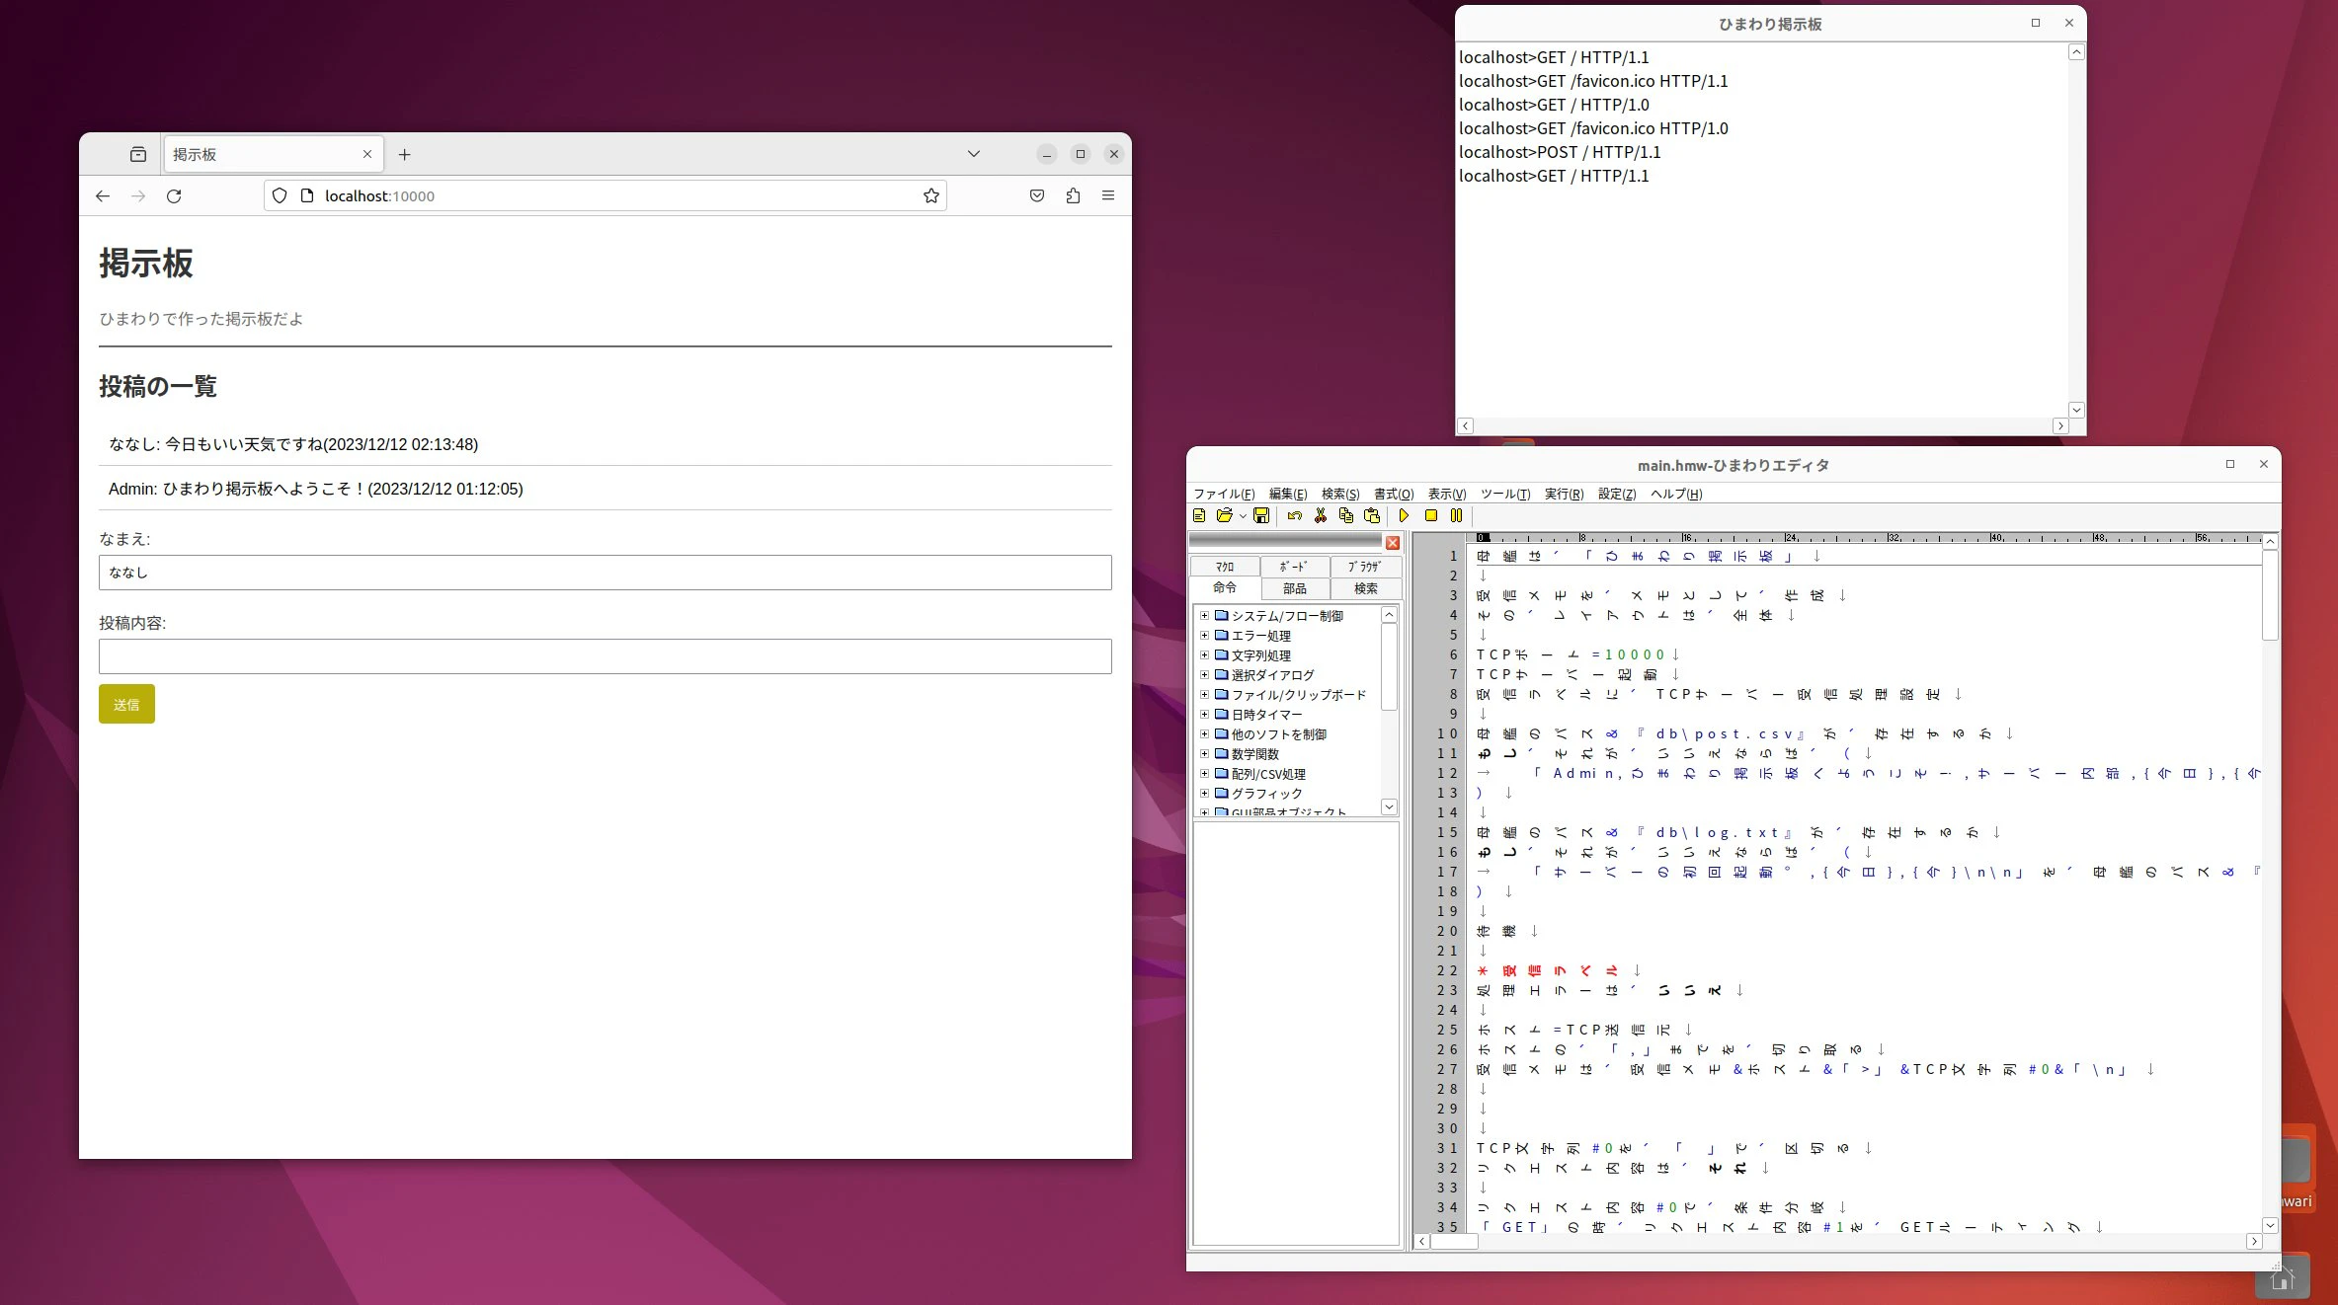The height and width of the screenshot is (1305, 2338).
Task: Expand the ファイル/クリップボード folder
Action: (x=1204, y=694)
